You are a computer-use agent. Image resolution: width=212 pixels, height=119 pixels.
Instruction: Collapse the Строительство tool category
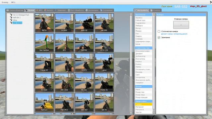(x=143, y=48)
